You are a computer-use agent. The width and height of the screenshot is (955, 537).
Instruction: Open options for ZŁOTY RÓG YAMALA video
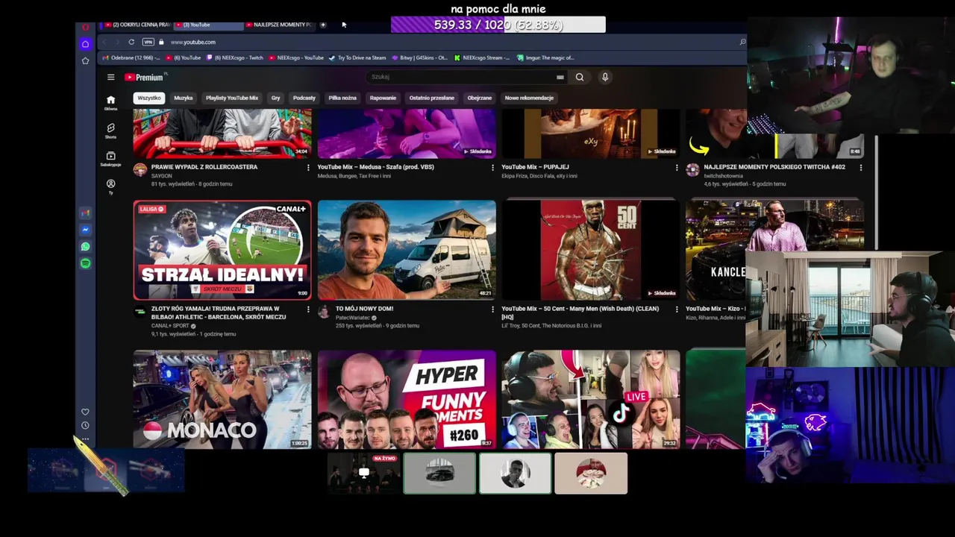click(308, 310)
